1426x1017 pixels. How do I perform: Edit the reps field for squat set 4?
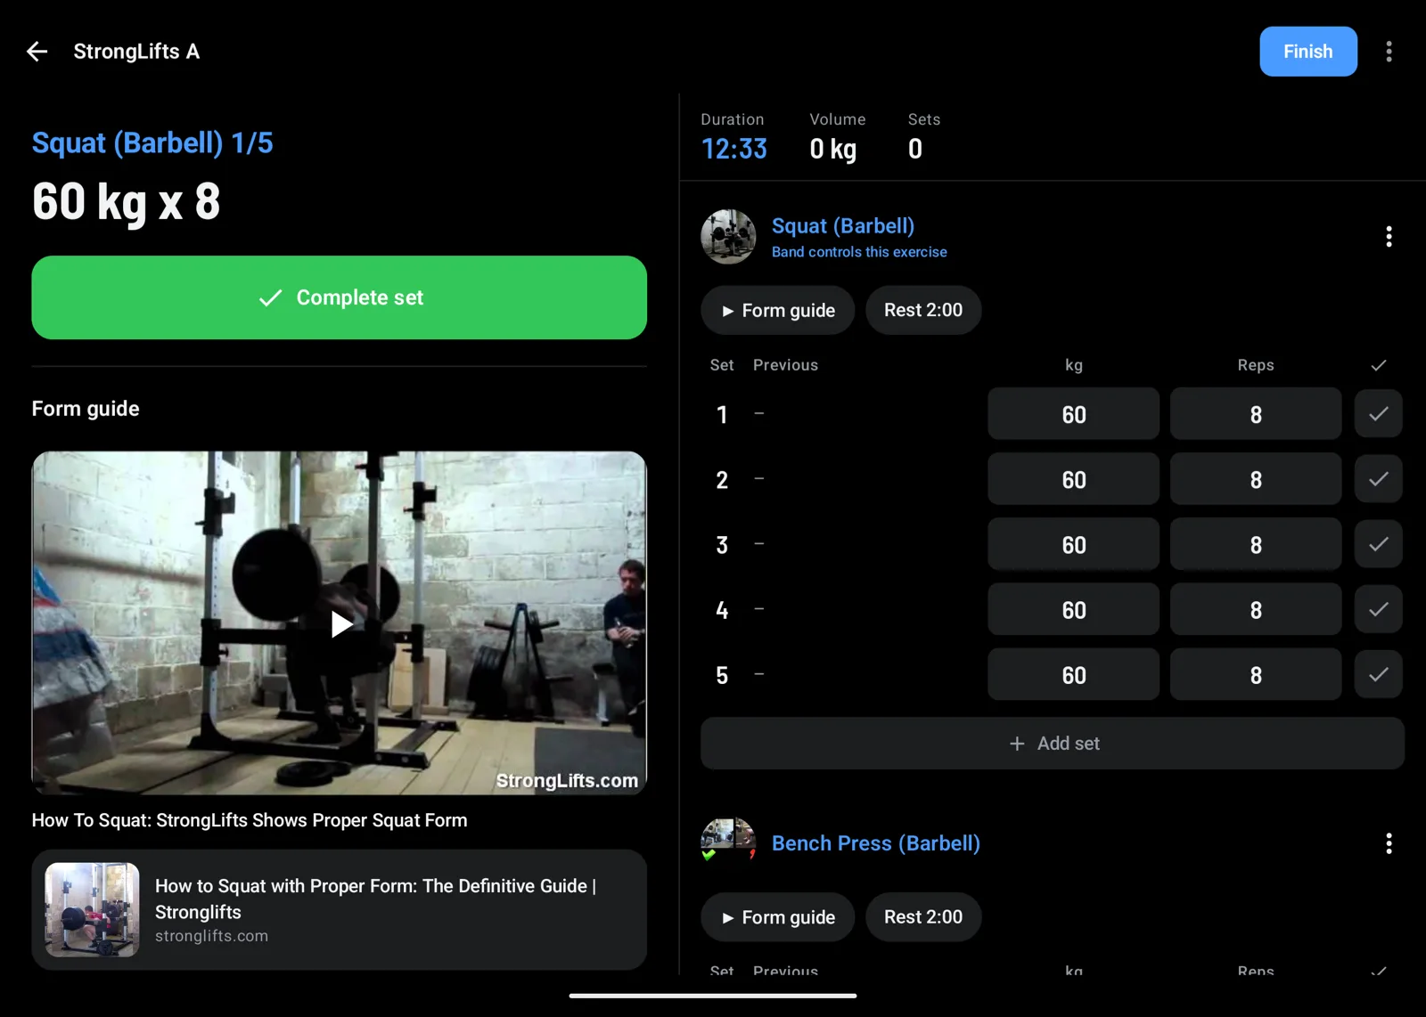pos(1256,609)
